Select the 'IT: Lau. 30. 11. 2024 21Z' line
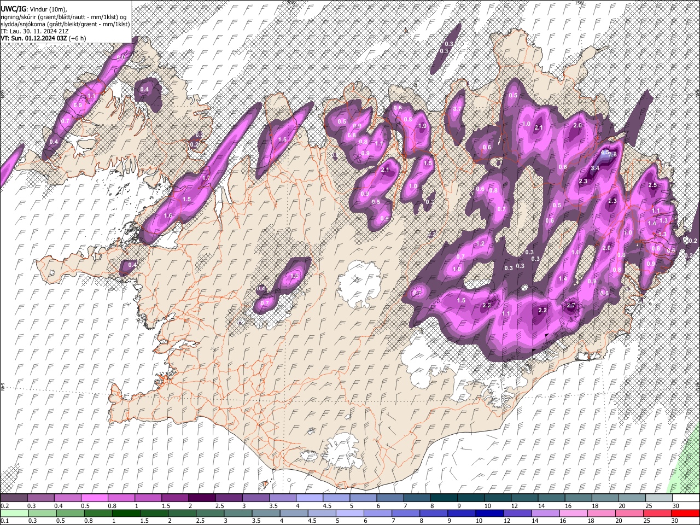700x525 pixels. click(x=36, y=31)
